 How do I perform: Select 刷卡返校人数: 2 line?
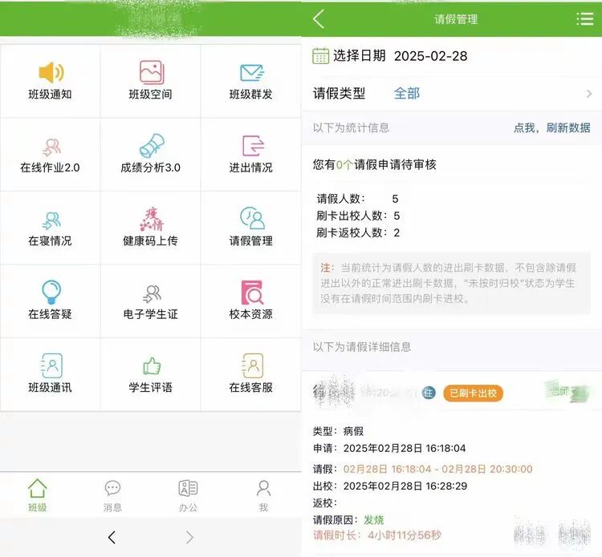358,232
